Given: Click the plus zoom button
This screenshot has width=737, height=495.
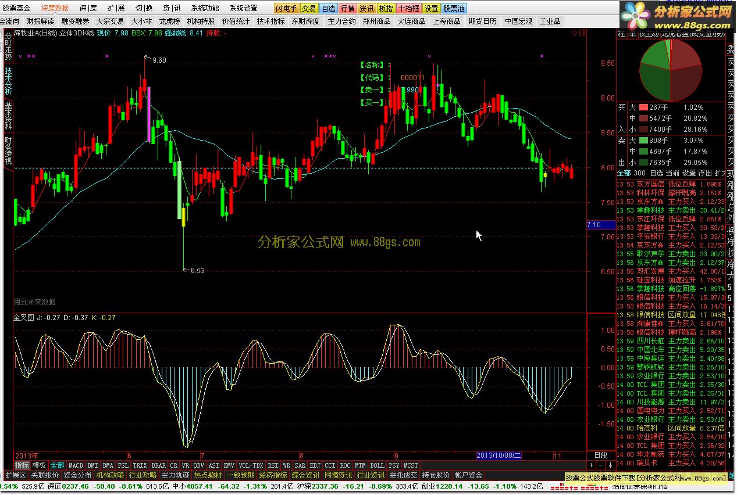Looking at the screenshot, I should click(592, 465).
